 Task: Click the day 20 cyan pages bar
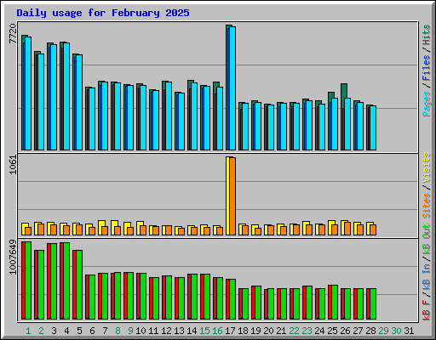(x=271, y=127)
